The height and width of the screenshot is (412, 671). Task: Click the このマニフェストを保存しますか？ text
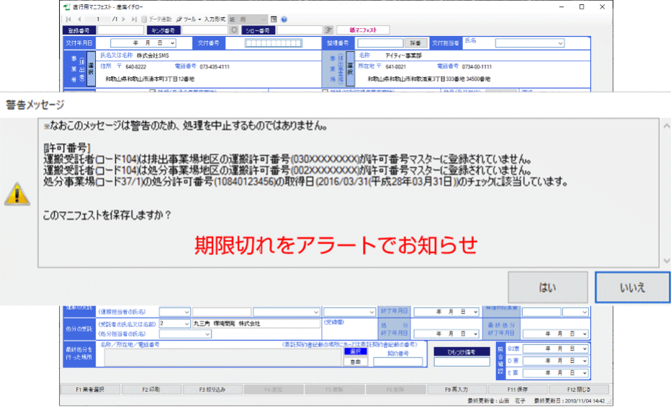pos(107,215)
